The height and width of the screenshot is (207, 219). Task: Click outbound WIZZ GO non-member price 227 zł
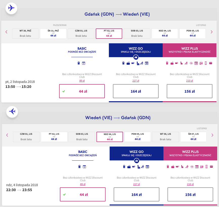136,81
